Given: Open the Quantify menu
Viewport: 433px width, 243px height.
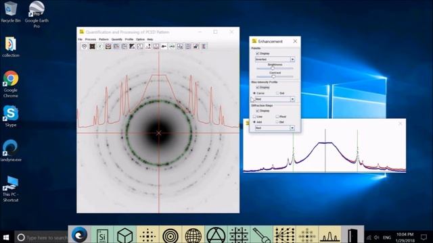Looking at the screenshot, I should (117, 39).
